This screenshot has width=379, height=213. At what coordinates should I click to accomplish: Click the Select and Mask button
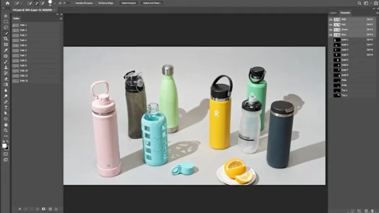coord(152,3)
